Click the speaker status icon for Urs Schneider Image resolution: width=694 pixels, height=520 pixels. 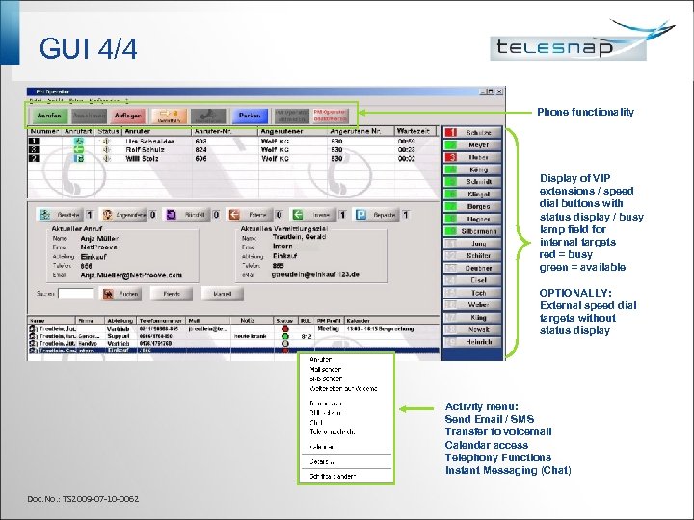(106, 141)
